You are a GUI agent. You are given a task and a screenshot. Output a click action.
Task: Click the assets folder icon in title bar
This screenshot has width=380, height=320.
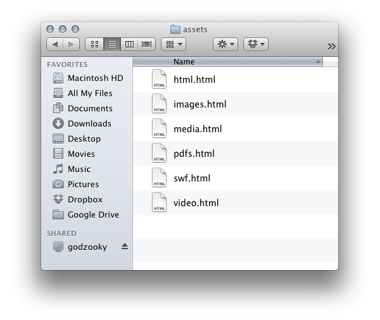click(x=175, y=29)
